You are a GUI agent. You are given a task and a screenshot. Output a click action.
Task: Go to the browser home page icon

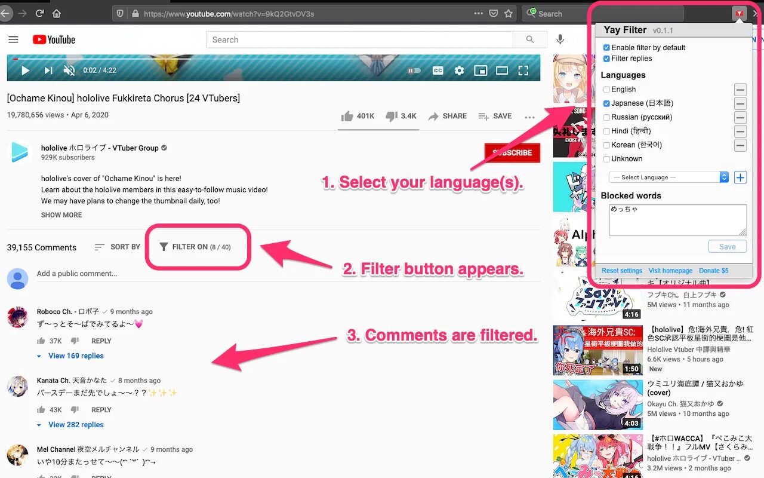tap(57, 13)
